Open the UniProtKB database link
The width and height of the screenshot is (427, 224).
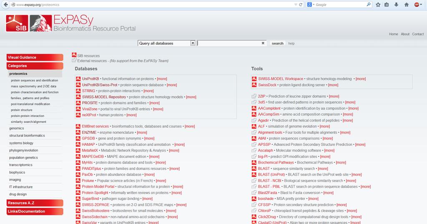click(90, 79)
